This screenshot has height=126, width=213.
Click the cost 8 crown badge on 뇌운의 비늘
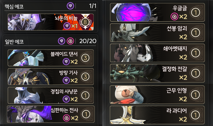[85, 22]
